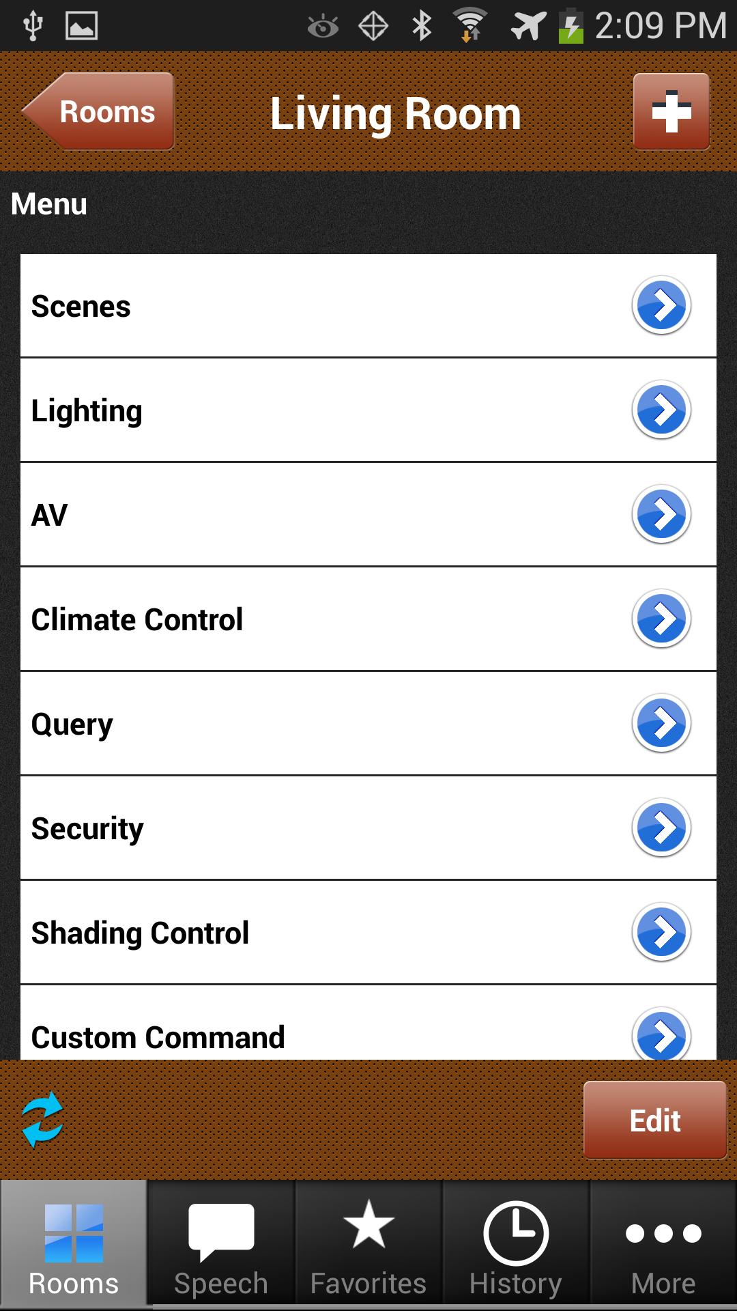Open Climate Control arrow icon
Viewport: 737px width, 1311px height.
pyautogui.click(x=661, y=619)
